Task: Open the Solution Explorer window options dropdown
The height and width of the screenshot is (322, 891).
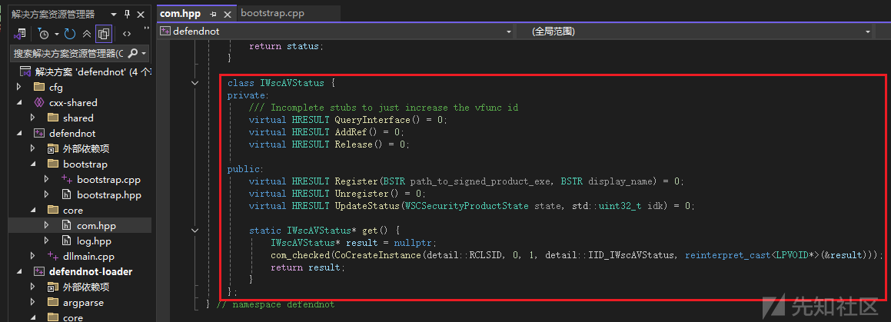Action: point(114,14)
